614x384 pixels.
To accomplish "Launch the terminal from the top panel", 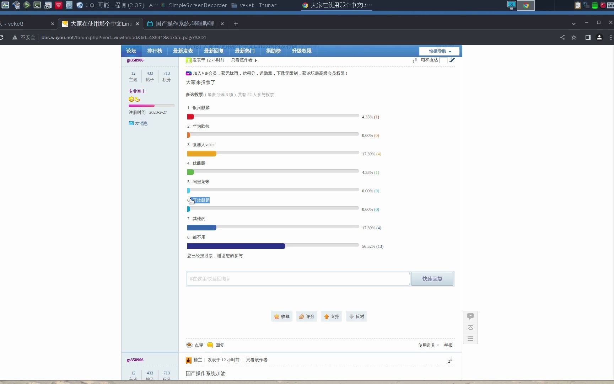I will pos(37,5).
